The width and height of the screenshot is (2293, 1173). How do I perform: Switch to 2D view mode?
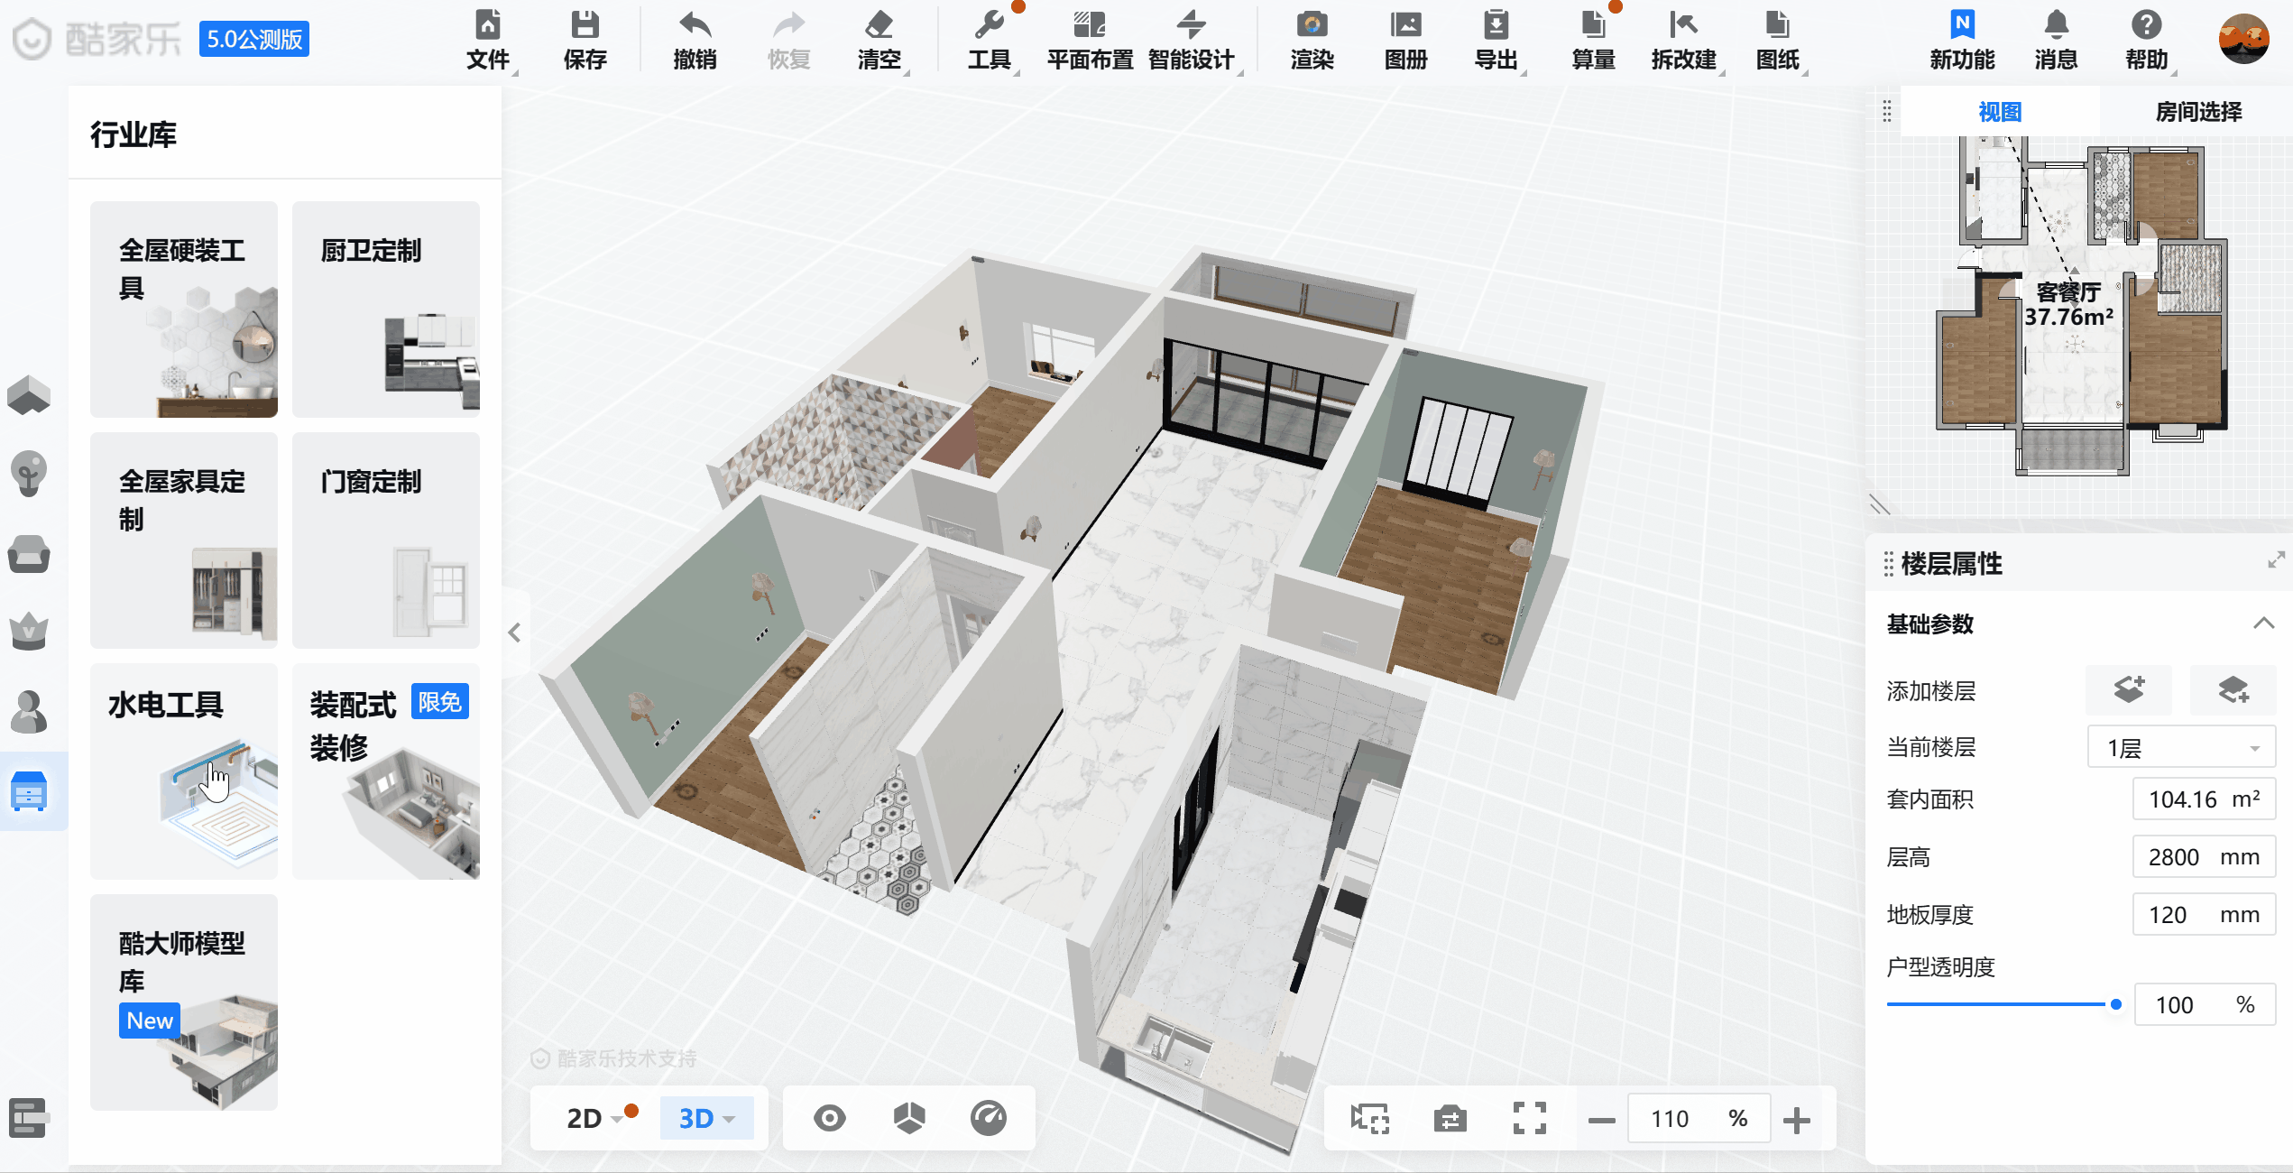click(585, 1119)
